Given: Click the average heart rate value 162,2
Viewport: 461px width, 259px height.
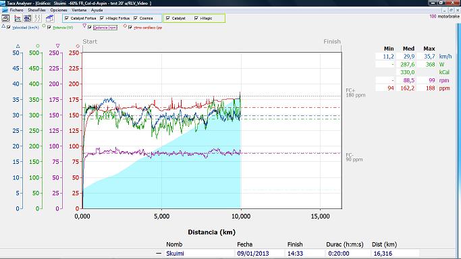Looking at the screenshot, I should pyautogui.click(x=407, y=88).
